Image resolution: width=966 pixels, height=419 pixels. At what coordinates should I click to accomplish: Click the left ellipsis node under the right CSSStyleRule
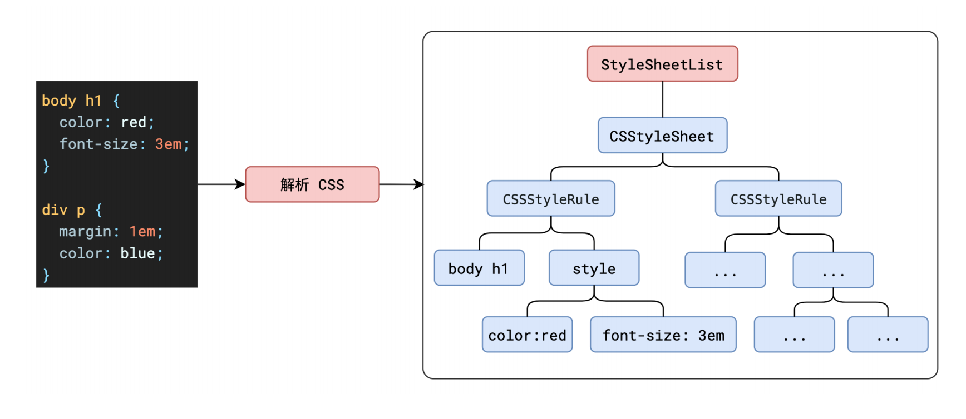click(725, 270)
